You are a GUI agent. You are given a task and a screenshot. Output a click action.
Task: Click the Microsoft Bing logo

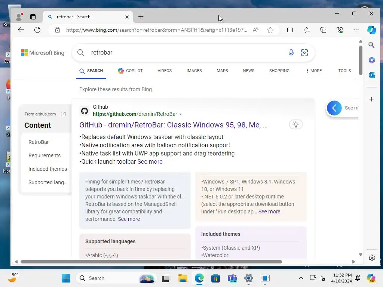tap(43, 53)
